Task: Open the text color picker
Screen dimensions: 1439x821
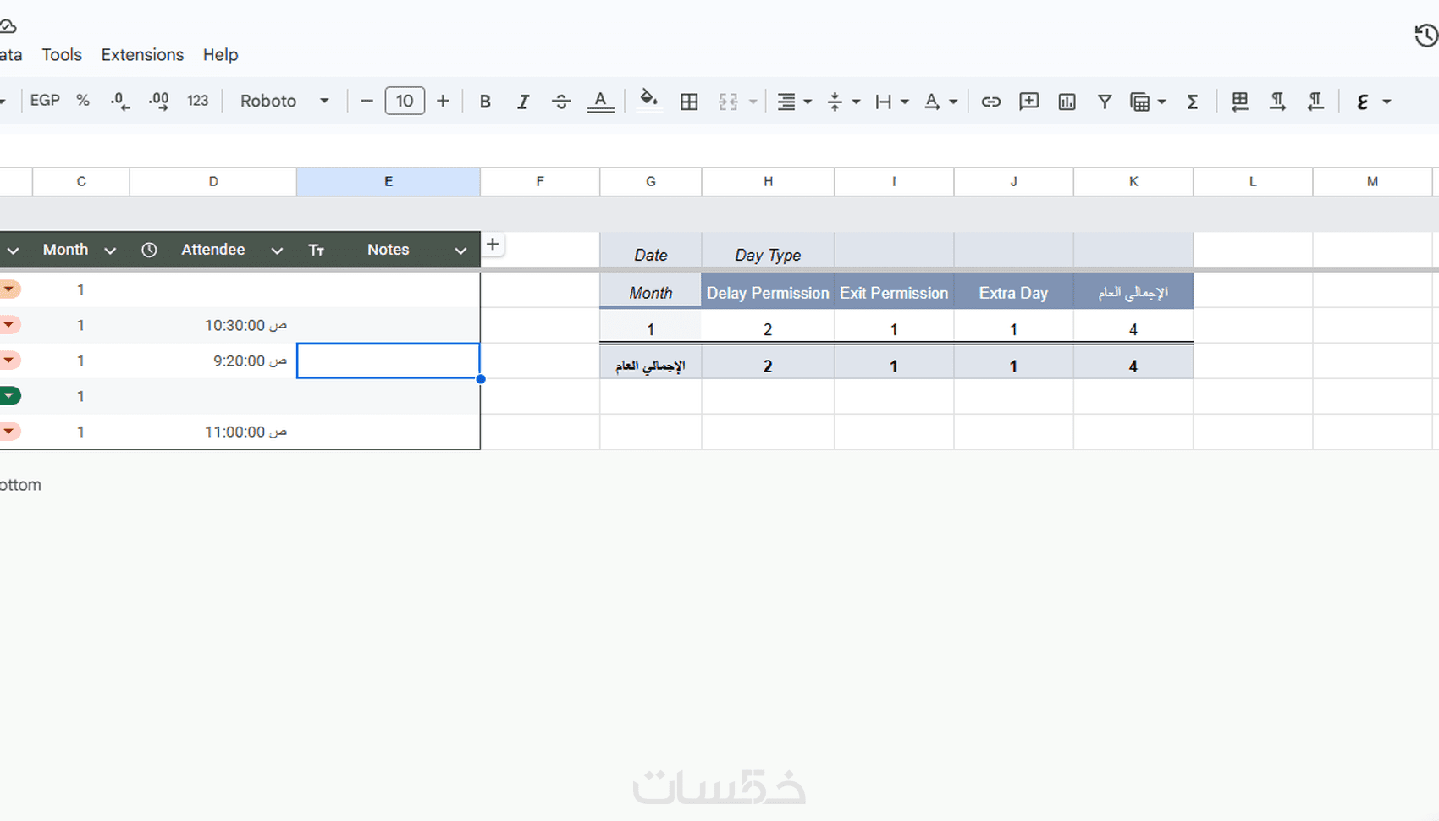Action: tap(600, 102)
